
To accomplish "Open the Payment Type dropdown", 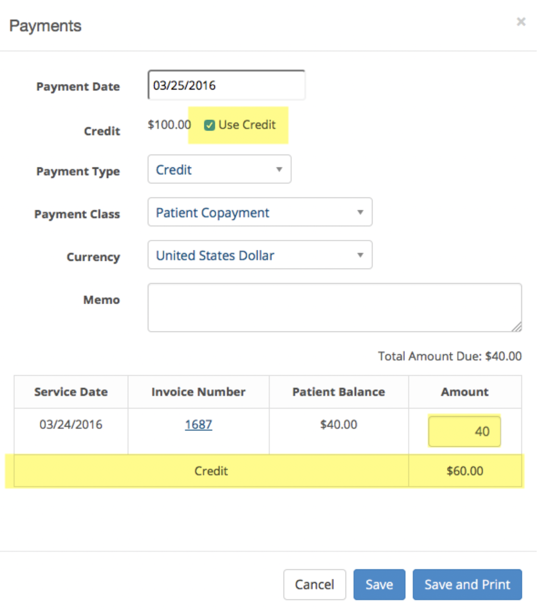I will [219, 169].
